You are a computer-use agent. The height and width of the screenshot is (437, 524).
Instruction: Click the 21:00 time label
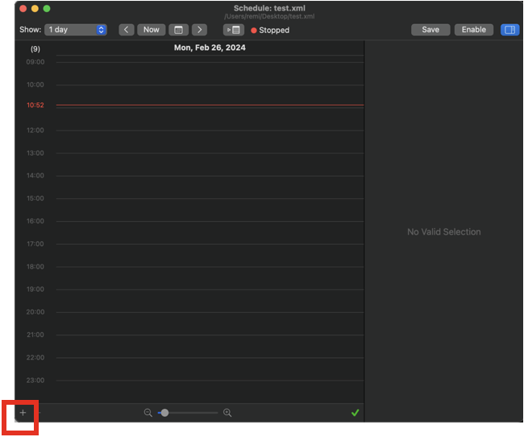(x=35, y=335)
